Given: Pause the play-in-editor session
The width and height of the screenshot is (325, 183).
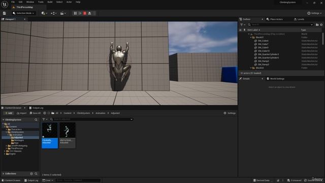Looking at the screenshot, I should tap(75, 13).
